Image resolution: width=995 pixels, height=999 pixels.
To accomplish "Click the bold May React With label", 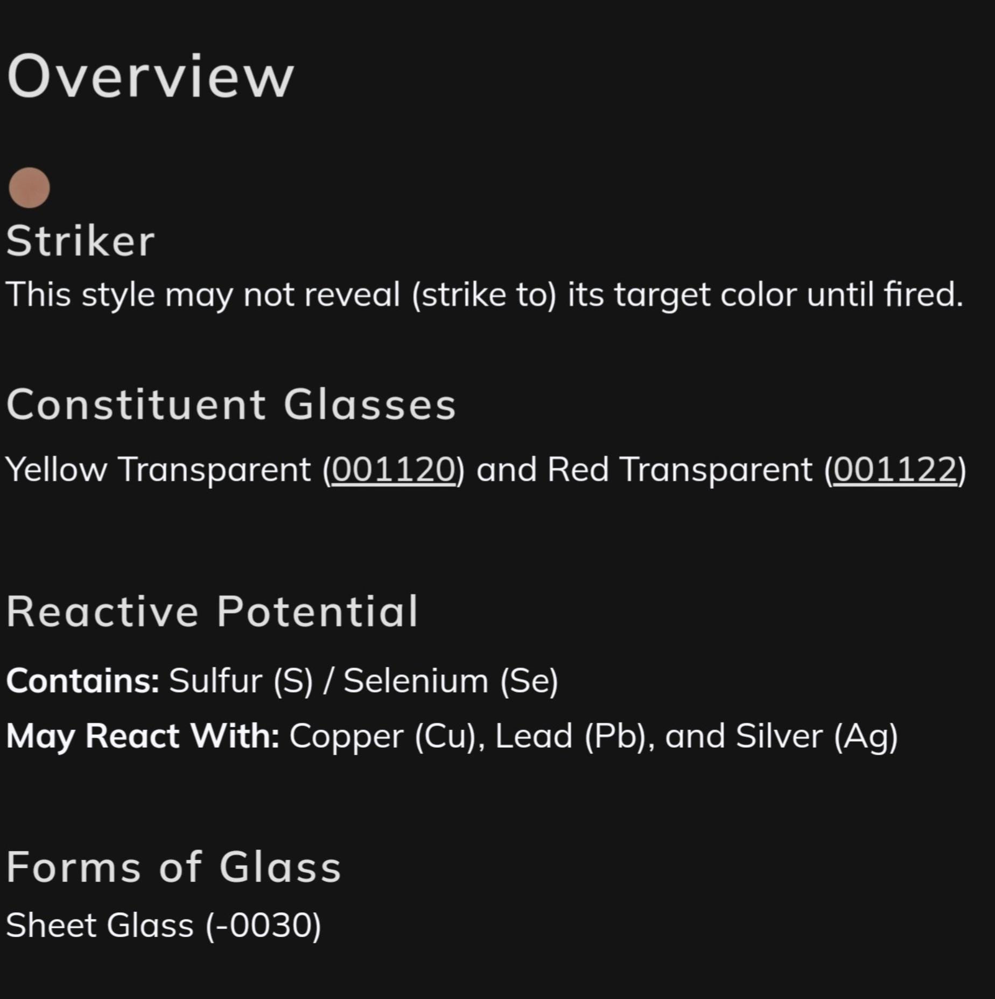I will 143,736.
